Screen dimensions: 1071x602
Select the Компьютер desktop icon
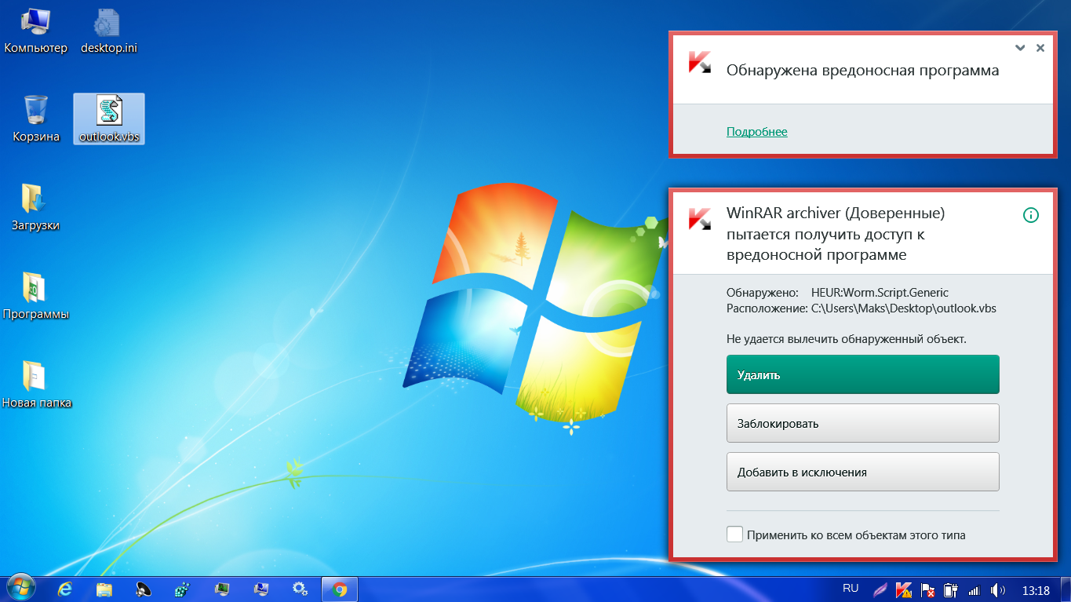click(36, 31)
